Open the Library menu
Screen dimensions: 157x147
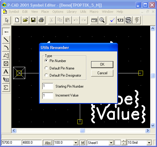[72, 12]
